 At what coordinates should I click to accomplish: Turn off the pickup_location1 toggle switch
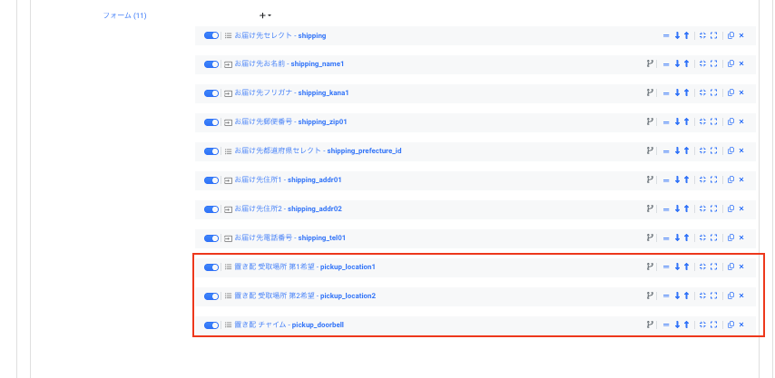tap(211, 267)
